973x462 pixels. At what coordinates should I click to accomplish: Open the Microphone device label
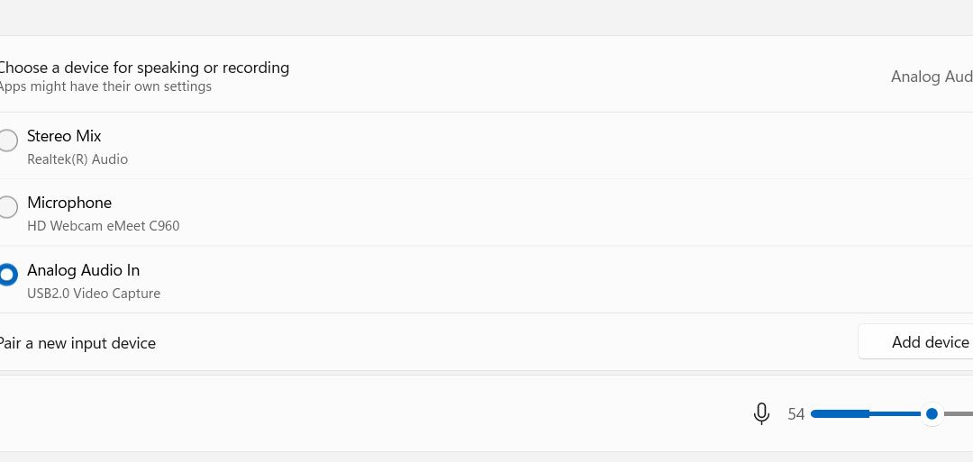[x=69, y=203]
